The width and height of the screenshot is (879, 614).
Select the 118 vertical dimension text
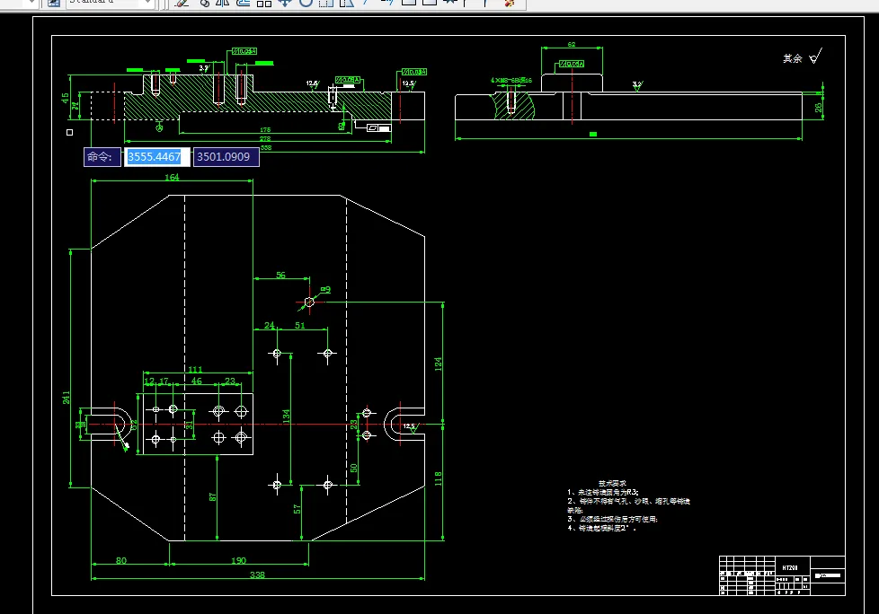[439, 478]
